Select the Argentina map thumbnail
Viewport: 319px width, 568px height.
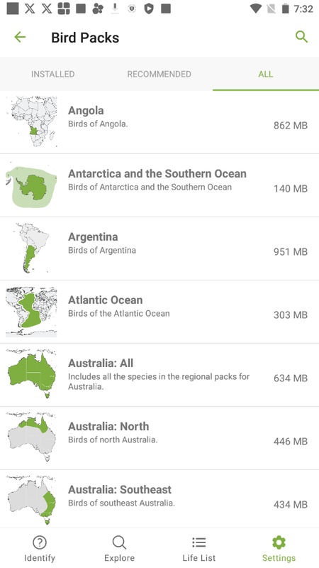31,248
